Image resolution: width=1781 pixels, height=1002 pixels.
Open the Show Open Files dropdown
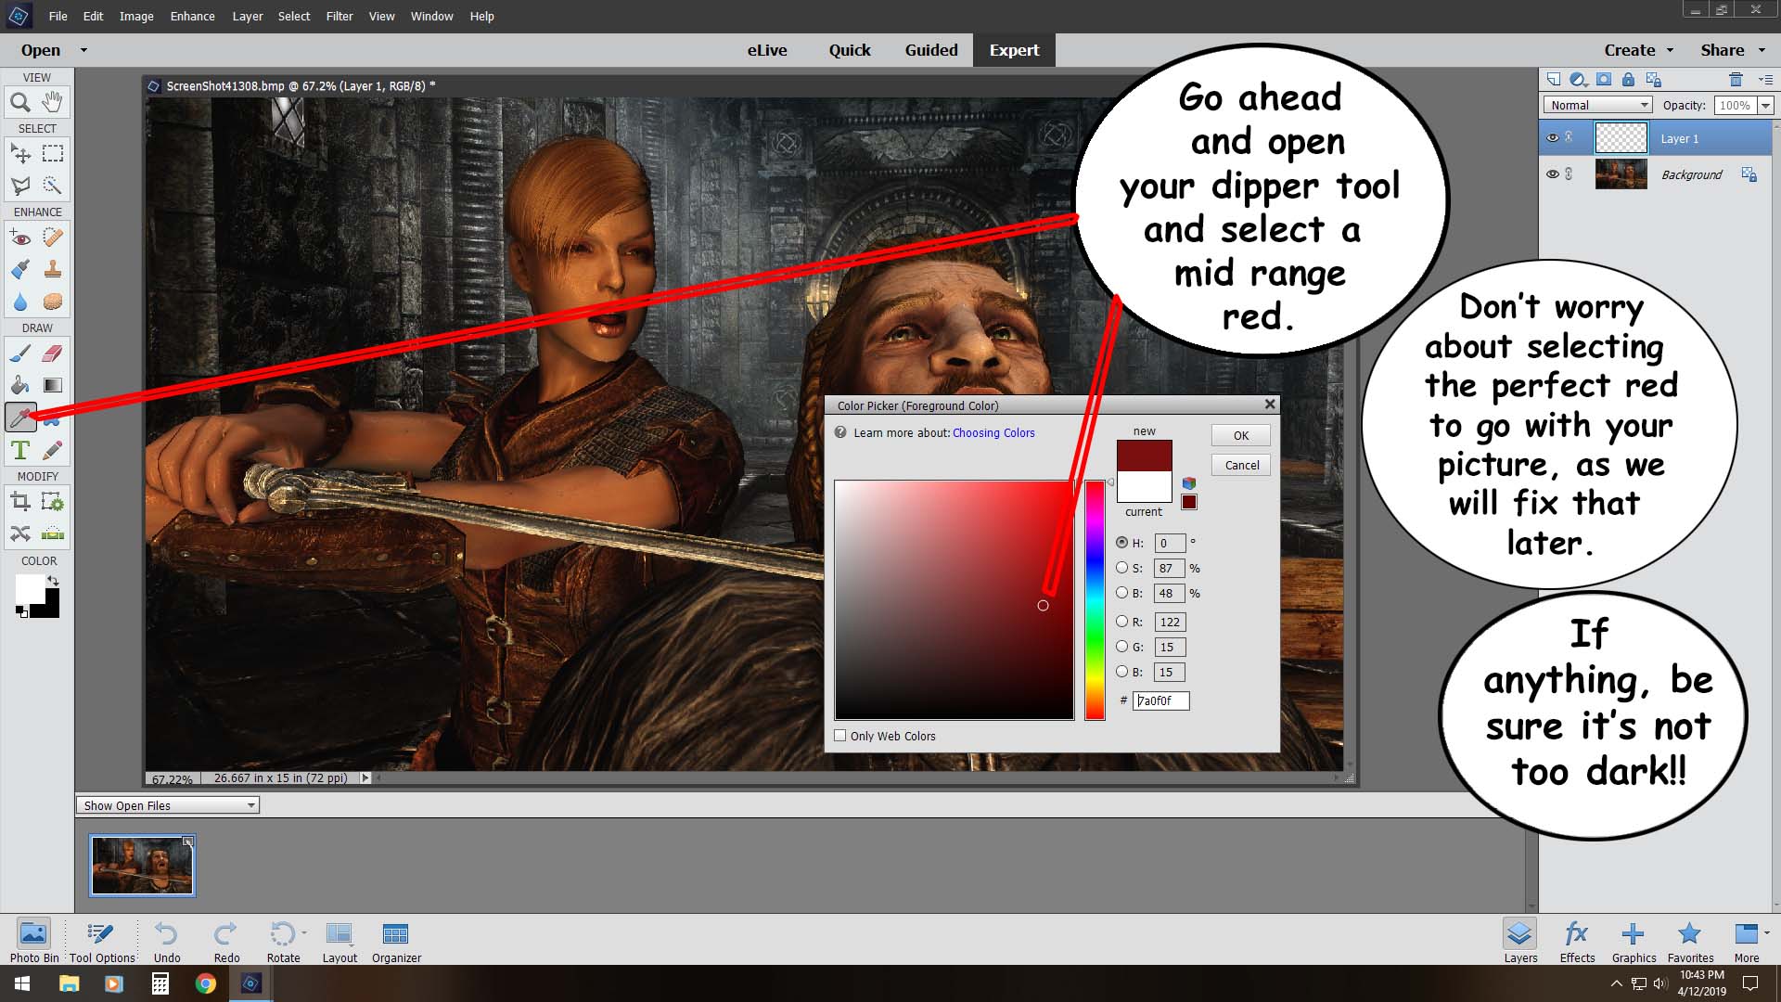point(168,805)
